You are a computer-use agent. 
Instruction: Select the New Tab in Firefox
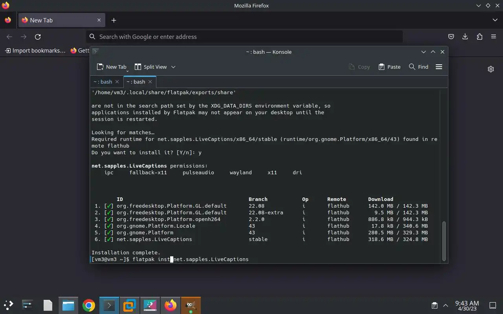(62, 20)
